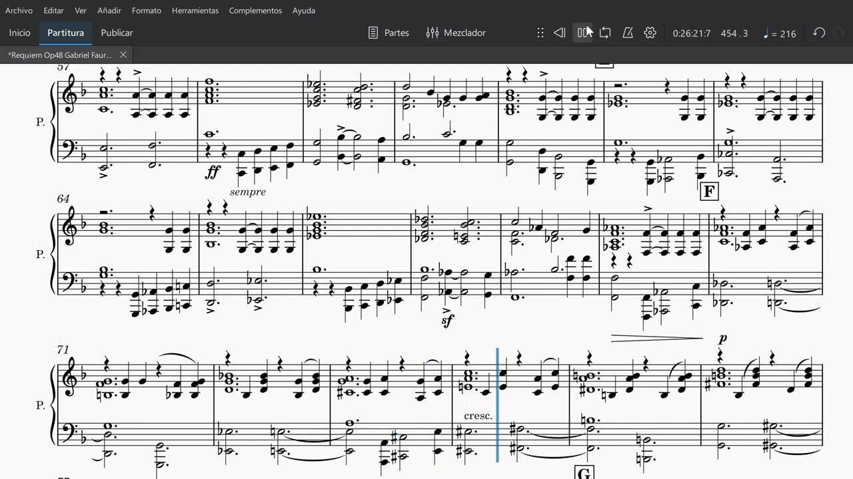Click the playback toolbar grip handle
Screen dimensions: 853x479
(540, 33)
